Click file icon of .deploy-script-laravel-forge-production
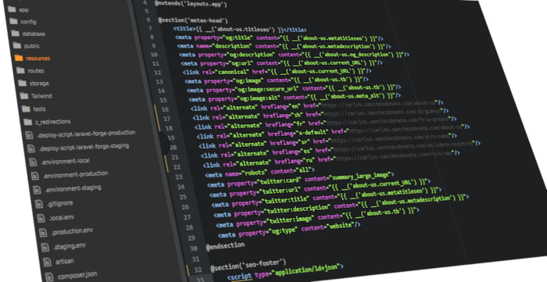 click(30, 136)
